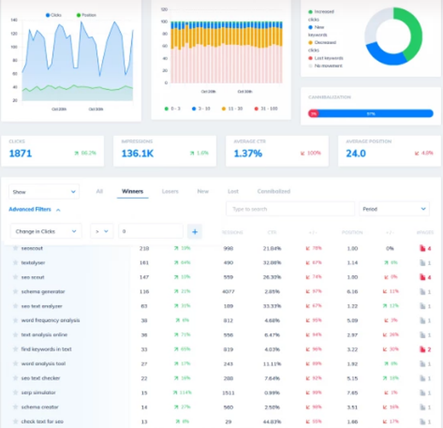Switch to the All tab
443x428 pixels.
[x=99, y=191]
